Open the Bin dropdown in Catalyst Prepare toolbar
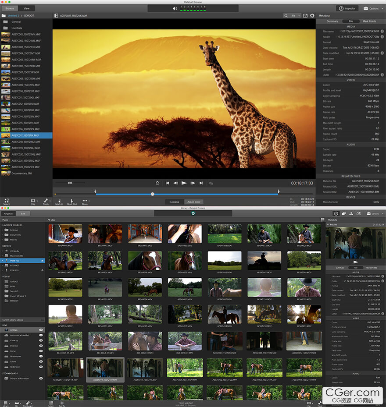The width and height of the screenshot is (386, 407). point(17,404)
